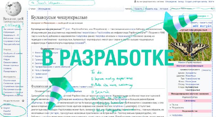
Task: Click the user icon beside login text
Action: 135,1
